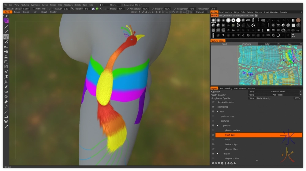This screenshot has width=306, height=171.
Task: Click the Reset button in Texture Editor
Action: (x=224, y=44)
